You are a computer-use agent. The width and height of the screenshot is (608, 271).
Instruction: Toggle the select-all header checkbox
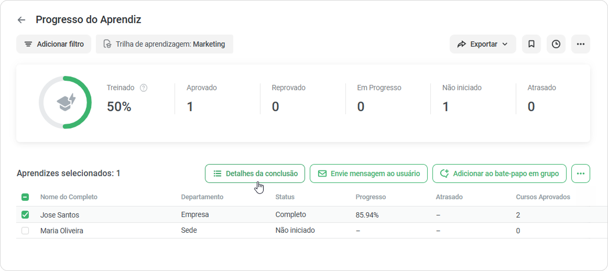[x=25, y=197]
